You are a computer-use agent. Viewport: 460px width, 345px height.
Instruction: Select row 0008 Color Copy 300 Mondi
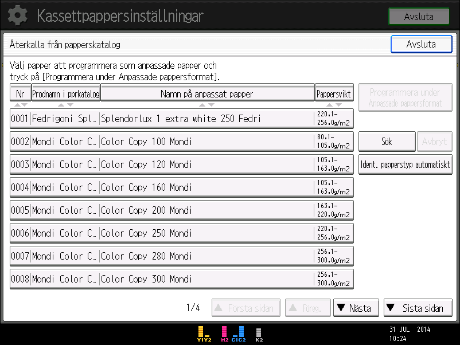182,279
